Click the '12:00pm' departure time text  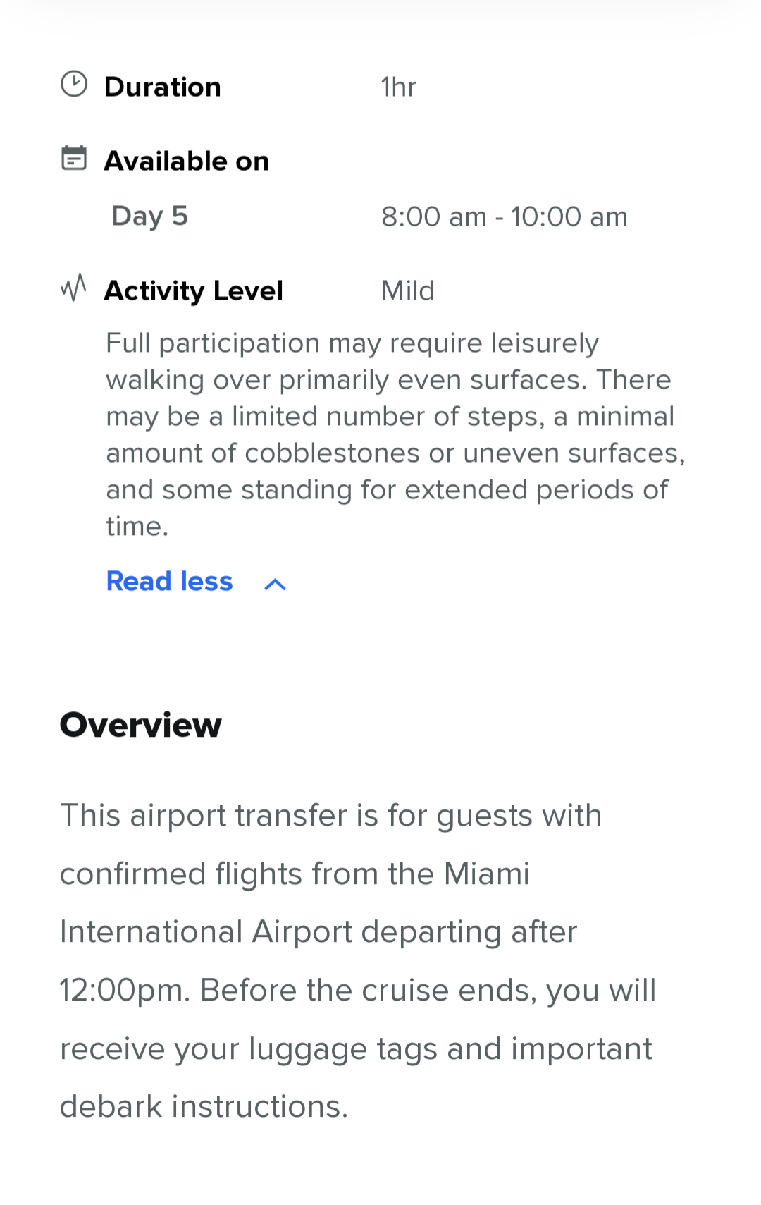click(125, 990)
